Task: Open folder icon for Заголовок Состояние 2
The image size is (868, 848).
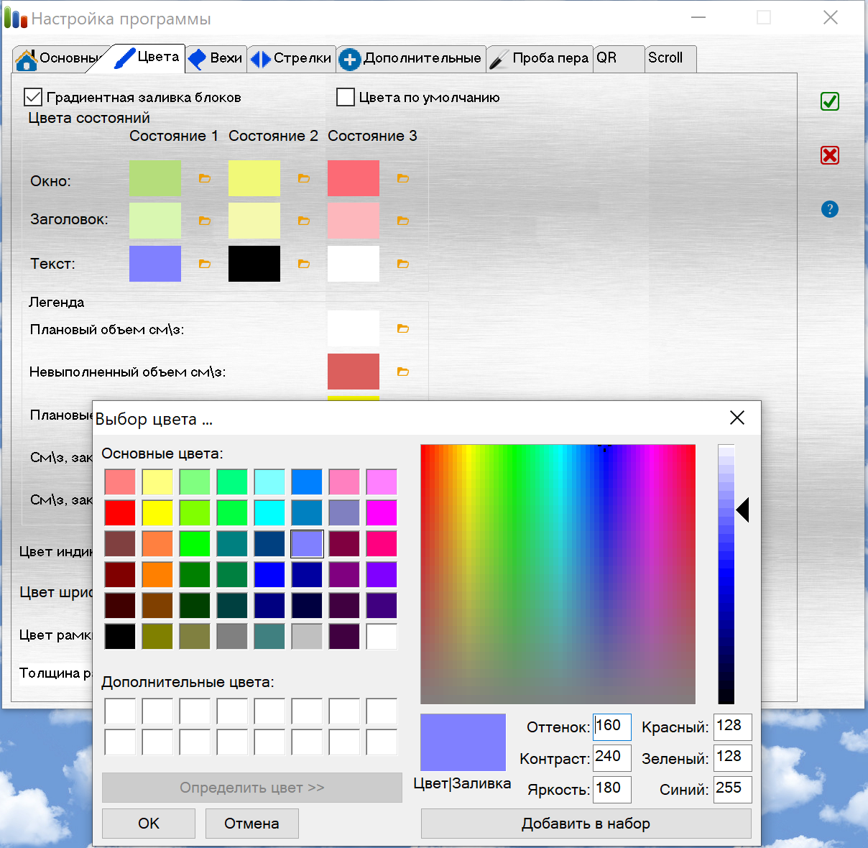Action: (x=304, y=221)
